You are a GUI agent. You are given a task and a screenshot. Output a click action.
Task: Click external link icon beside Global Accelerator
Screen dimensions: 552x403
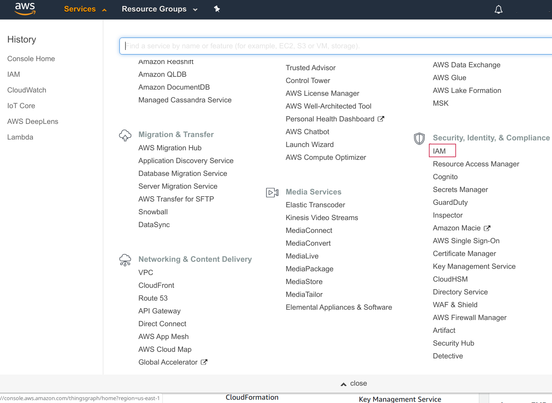[x=204, y=362]
